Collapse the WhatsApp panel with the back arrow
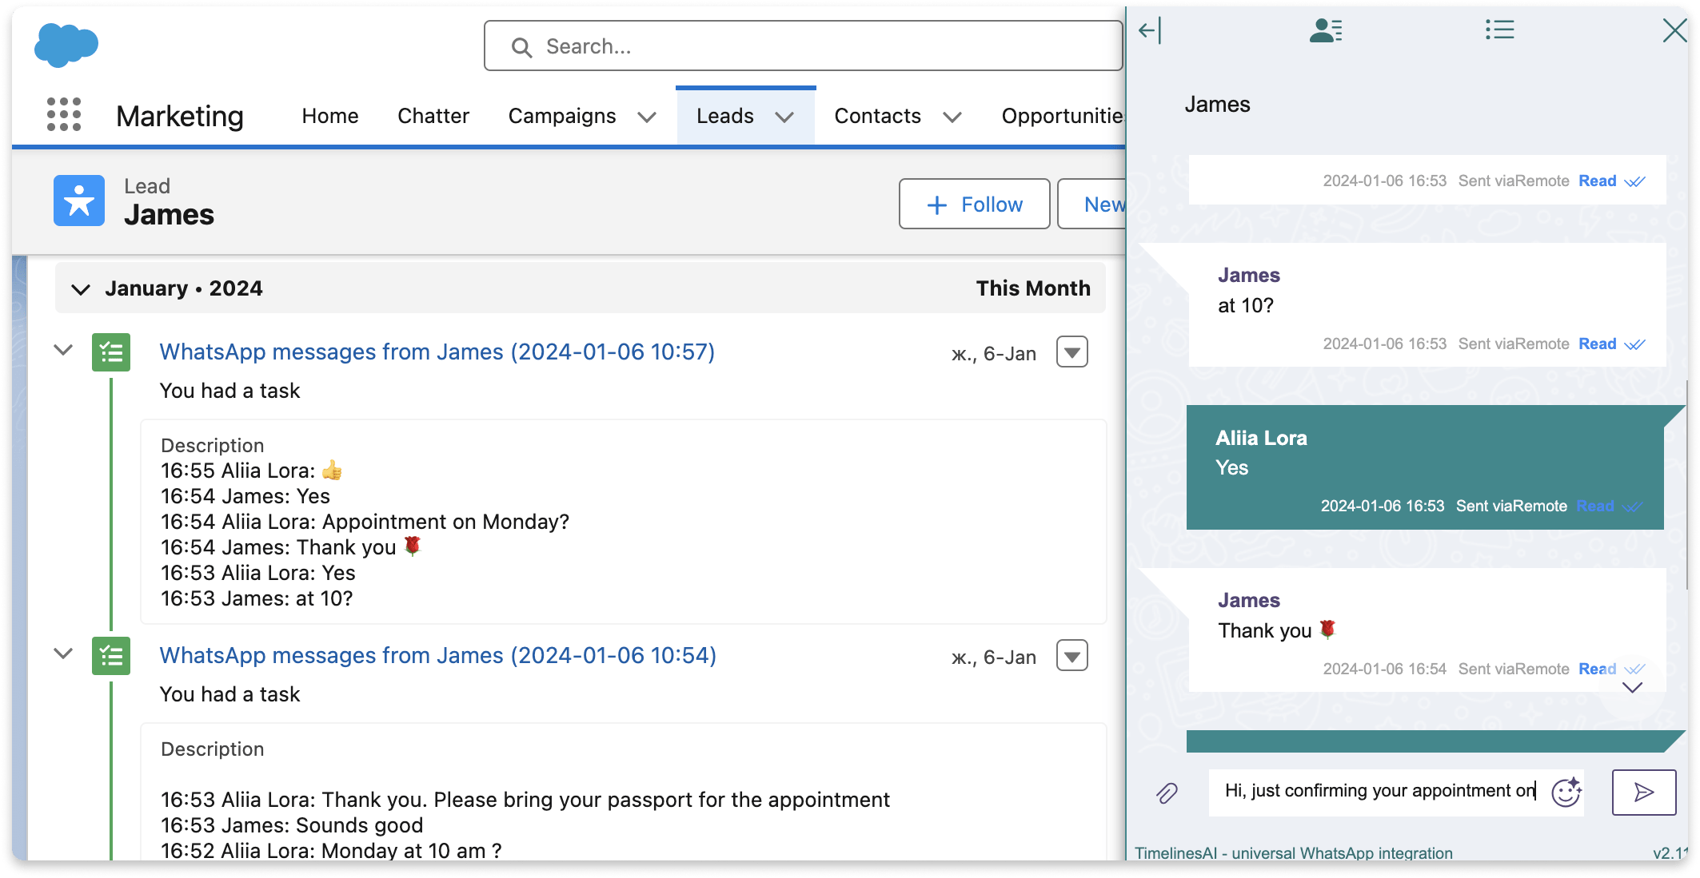Screen dimensions: 1700x878 tap(1149, 30)
